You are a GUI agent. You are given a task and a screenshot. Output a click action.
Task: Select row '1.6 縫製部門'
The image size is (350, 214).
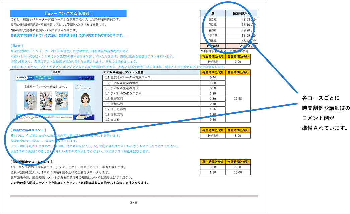pos(151,104)
